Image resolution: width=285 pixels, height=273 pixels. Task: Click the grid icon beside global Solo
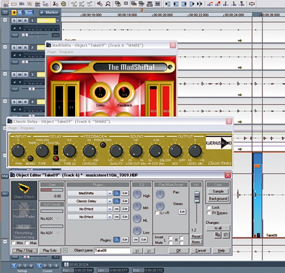5,13
